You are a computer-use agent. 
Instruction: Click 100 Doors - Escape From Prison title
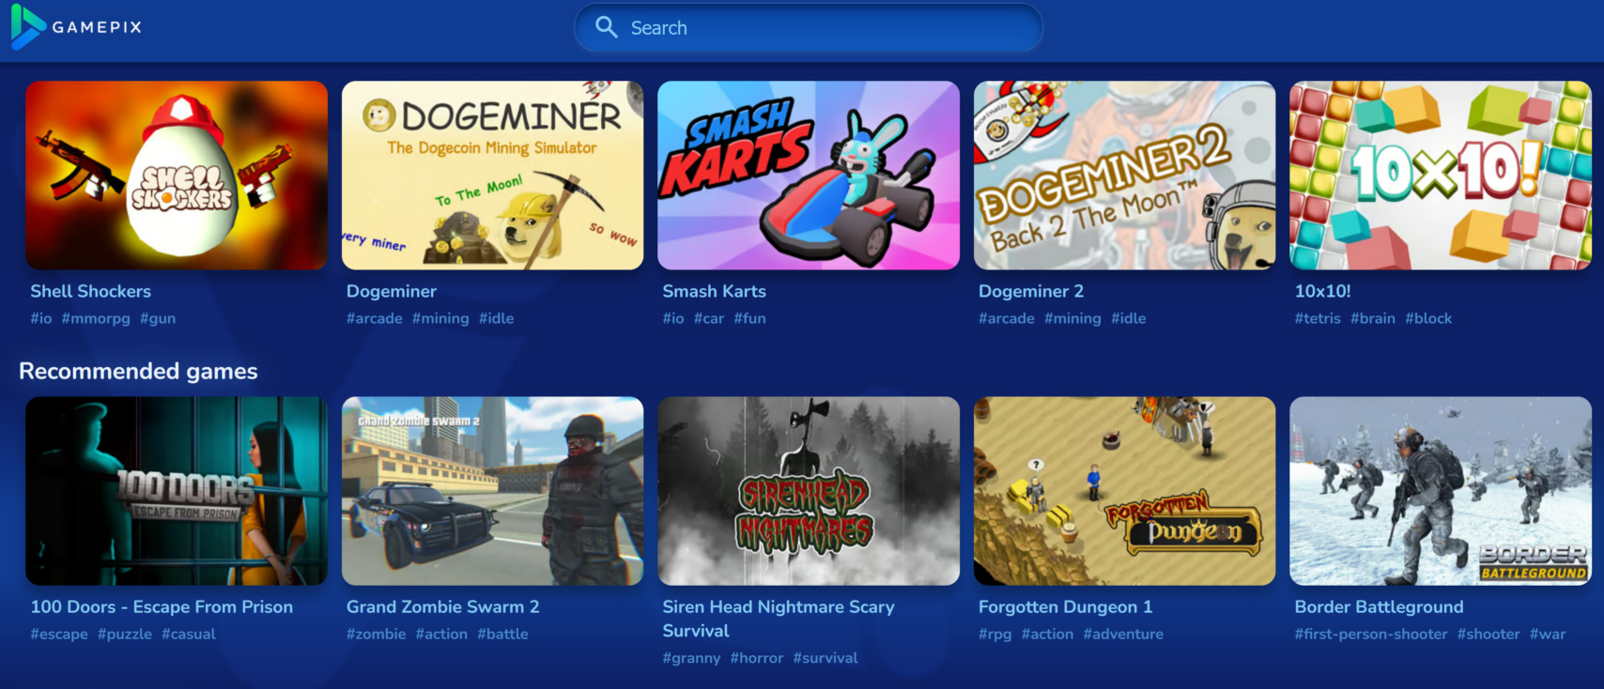point(162,606)
